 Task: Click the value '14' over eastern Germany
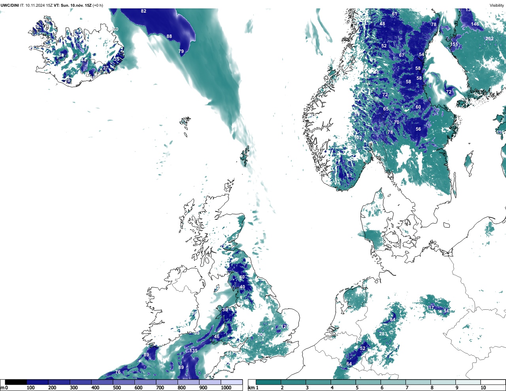[x=446, y=311]
